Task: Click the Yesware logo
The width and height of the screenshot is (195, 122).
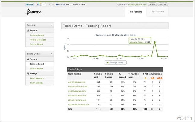Action: click(x=34, y=12)
